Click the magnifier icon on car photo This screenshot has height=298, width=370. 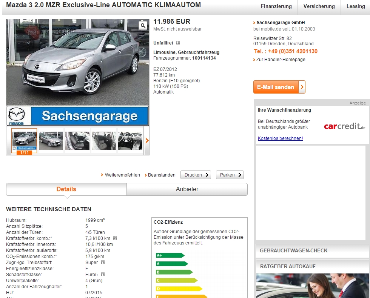[143, 26]
